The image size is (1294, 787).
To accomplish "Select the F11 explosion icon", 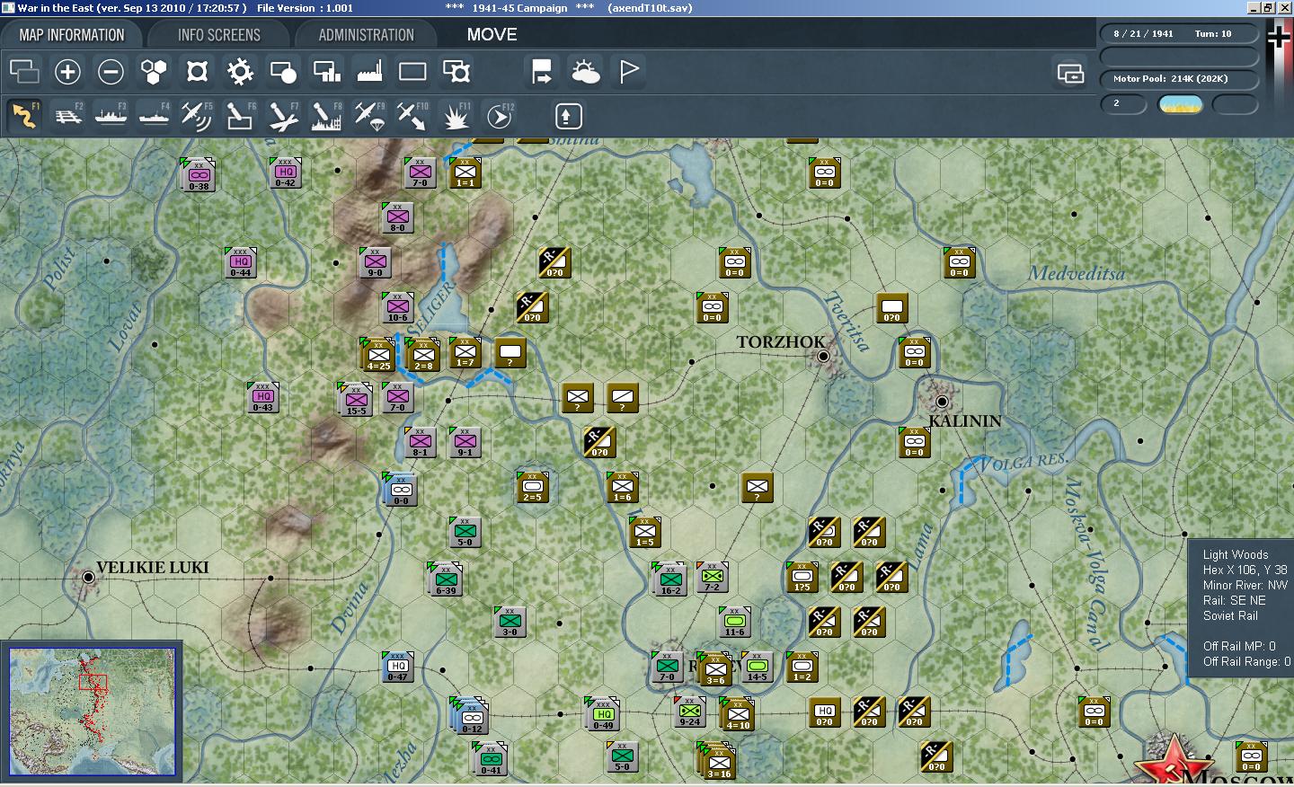I will [x=456, y=116].
